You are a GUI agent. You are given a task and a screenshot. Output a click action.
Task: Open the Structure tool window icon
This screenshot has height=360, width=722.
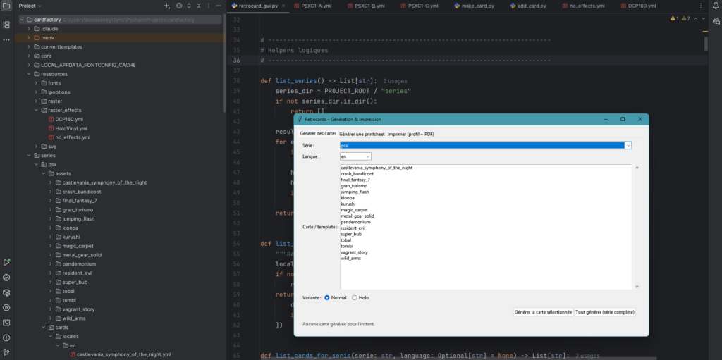[6, 25]
